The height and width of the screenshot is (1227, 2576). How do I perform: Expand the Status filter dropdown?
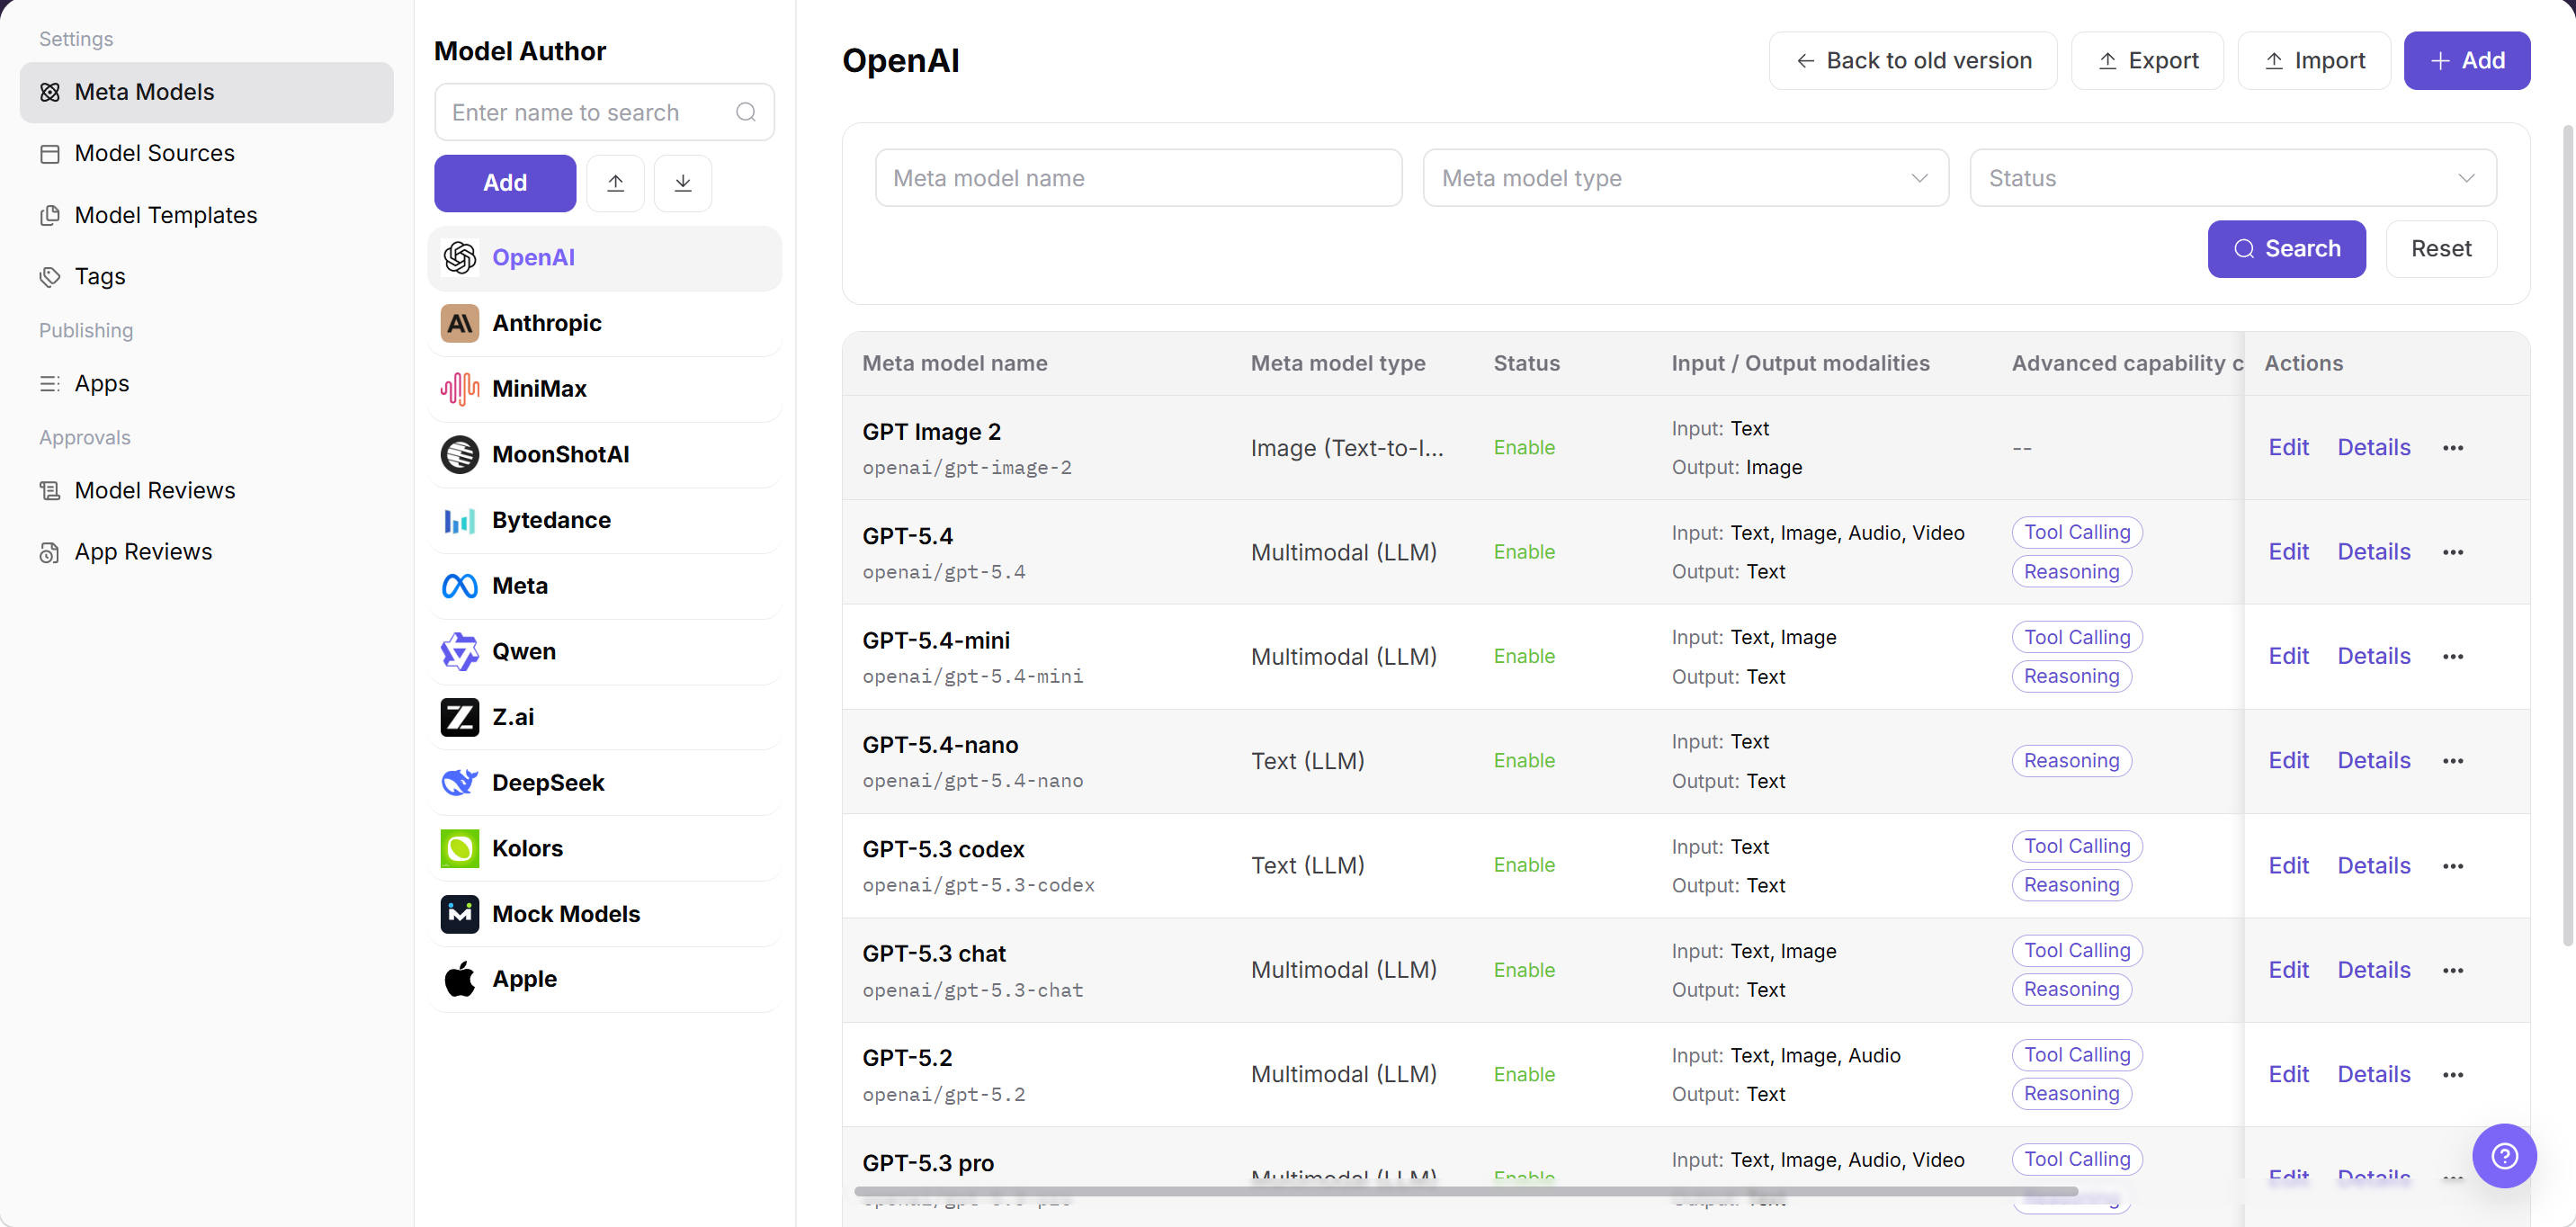click(2232, 178)
